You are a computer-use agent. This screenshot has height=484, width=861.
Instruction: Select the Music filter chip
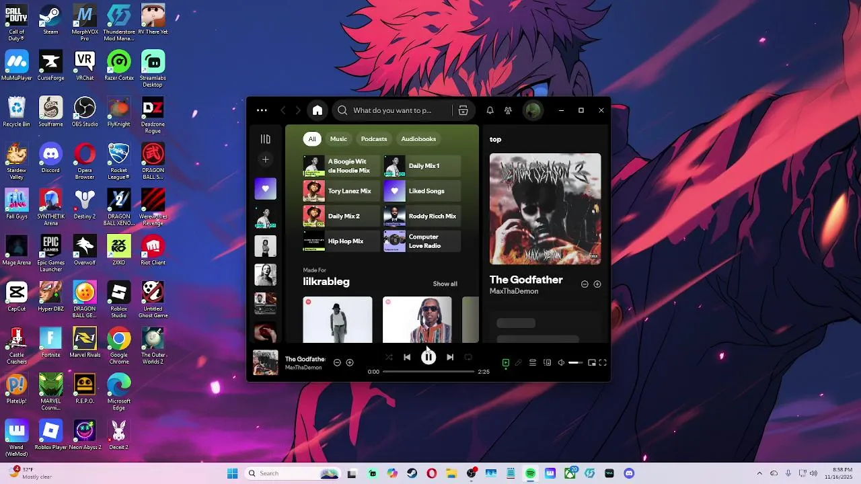(x=338, y=139)
